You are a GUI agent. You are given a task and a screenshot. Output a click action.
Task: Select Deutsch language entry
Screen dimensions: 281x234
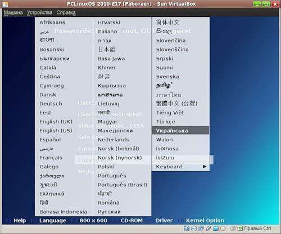(x=51, y=104)
